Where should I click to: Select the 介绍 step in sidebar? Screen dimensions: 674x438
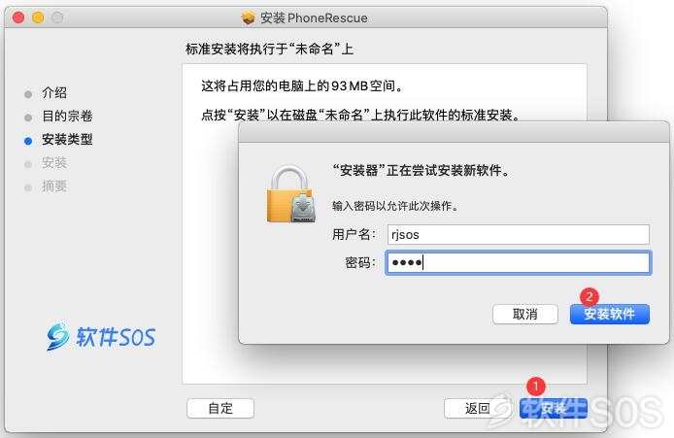point(54,93)
